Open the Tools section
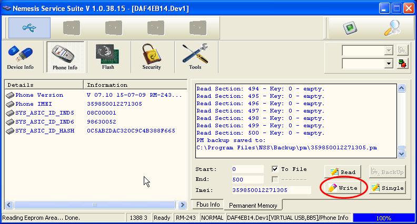The width and height of the screenshot is (417, 224). pyautogui.click(x=195, y=57)
